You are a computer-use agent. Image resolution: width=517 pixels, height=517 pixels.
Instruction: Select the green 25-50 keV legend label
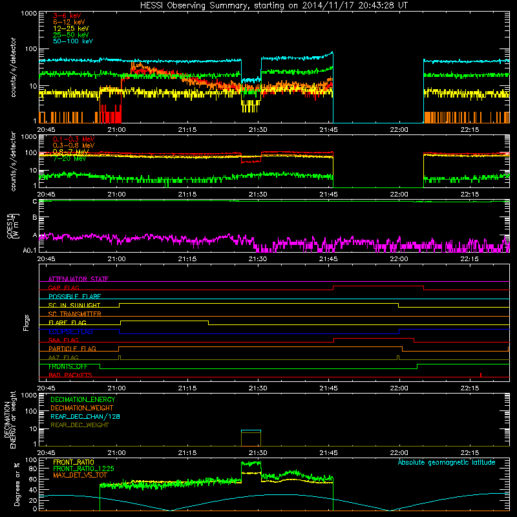(x=70, y=35)
